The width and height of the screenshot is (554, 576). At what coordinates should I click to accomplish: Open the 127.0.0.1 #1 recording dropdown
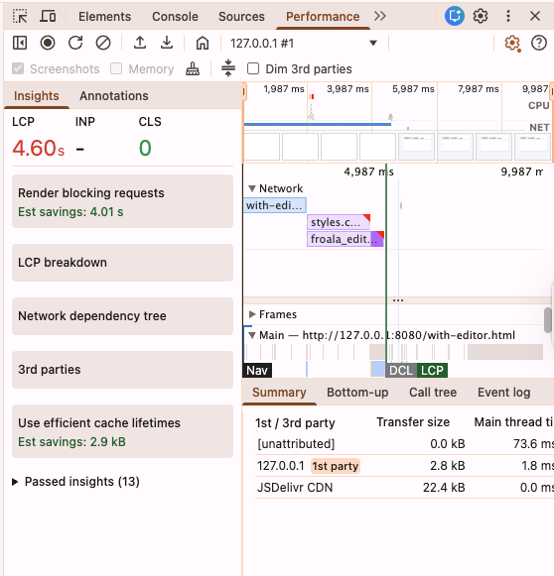(304, 44)
